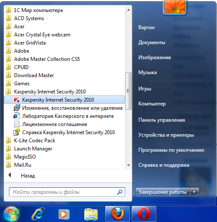Open Компьютер from the right pane

tap(152, 104)
